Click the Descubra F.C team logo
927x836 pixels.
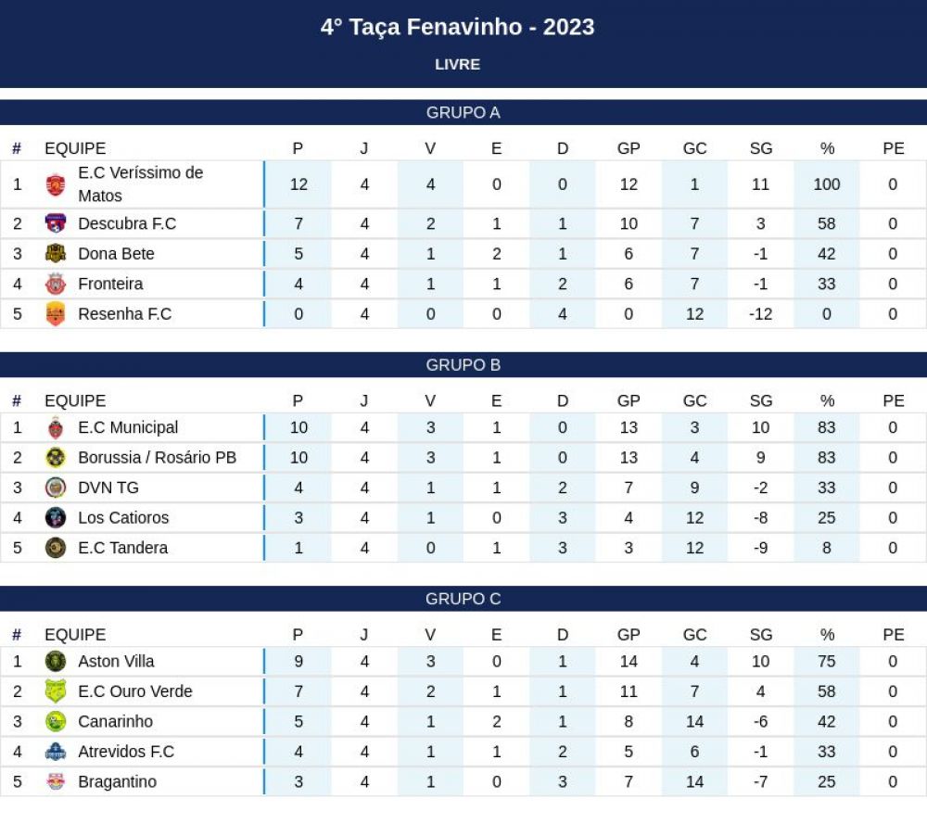pyautogui.click(x=56, y=223)
